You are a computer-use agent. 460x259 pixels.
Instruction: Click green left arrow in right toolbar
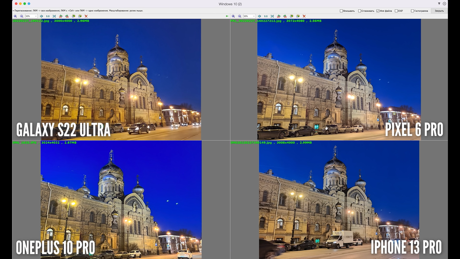[x=227, y=16]
